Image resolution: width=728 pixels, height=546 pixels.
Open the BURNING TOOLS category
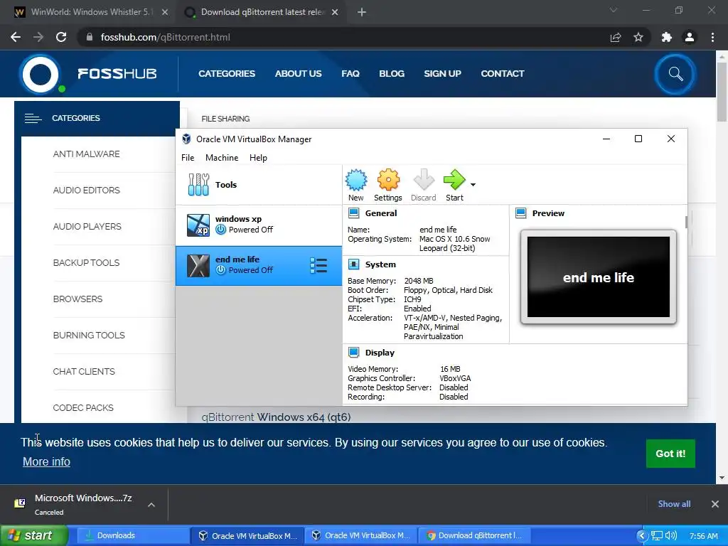[89, 335]
